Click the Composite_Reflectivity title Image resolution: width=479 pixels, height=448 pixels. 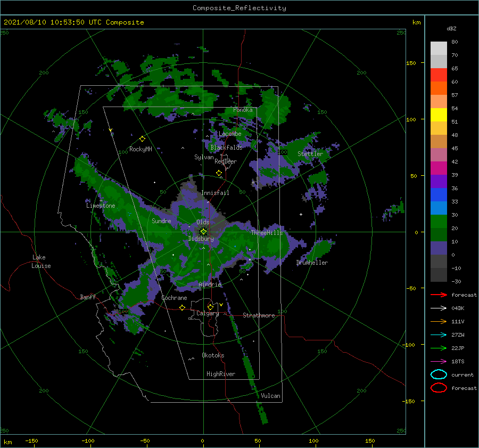coord(239,8)
